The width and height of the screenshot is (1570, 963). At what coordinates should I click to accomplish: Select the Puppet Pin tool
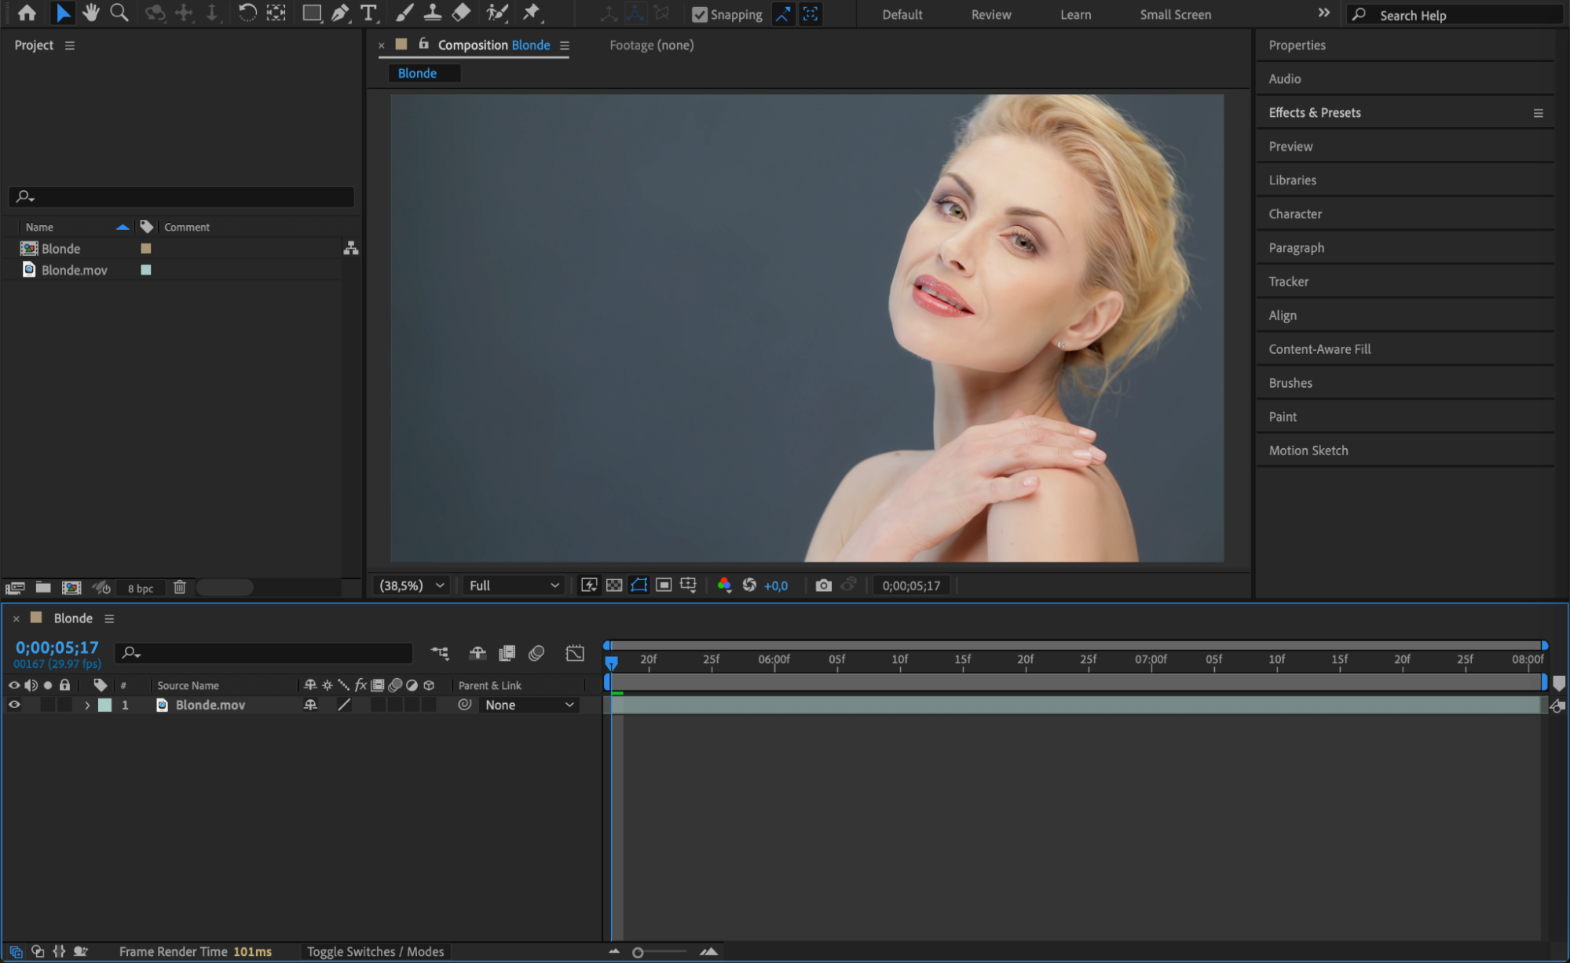532,13
